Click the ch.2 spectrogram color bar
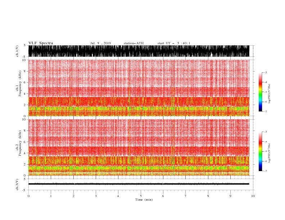The image size is (285, 220). click(x=260, y=151)
